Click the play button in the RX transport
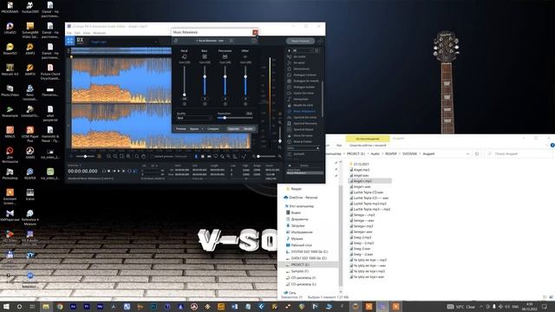555x312 pixels. coord(119,172)
